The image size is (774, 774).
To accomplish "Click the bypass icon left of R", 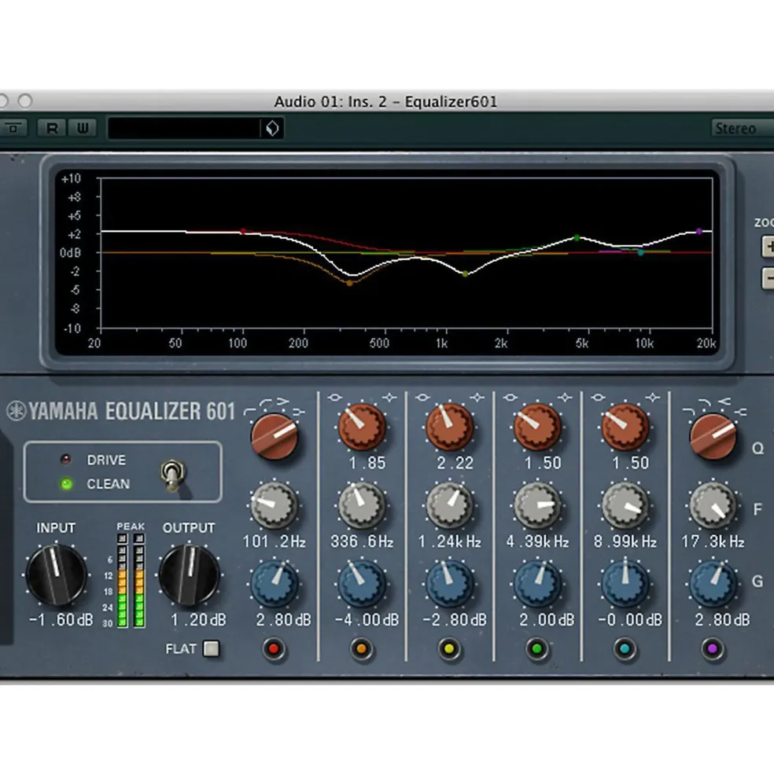I will (x=14, y=128).
